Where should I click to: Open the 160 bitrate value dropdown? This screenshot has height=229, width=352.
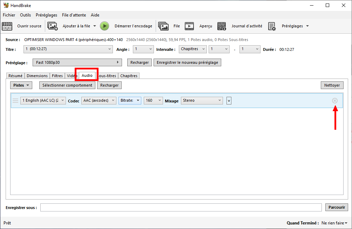click(153, 100)
